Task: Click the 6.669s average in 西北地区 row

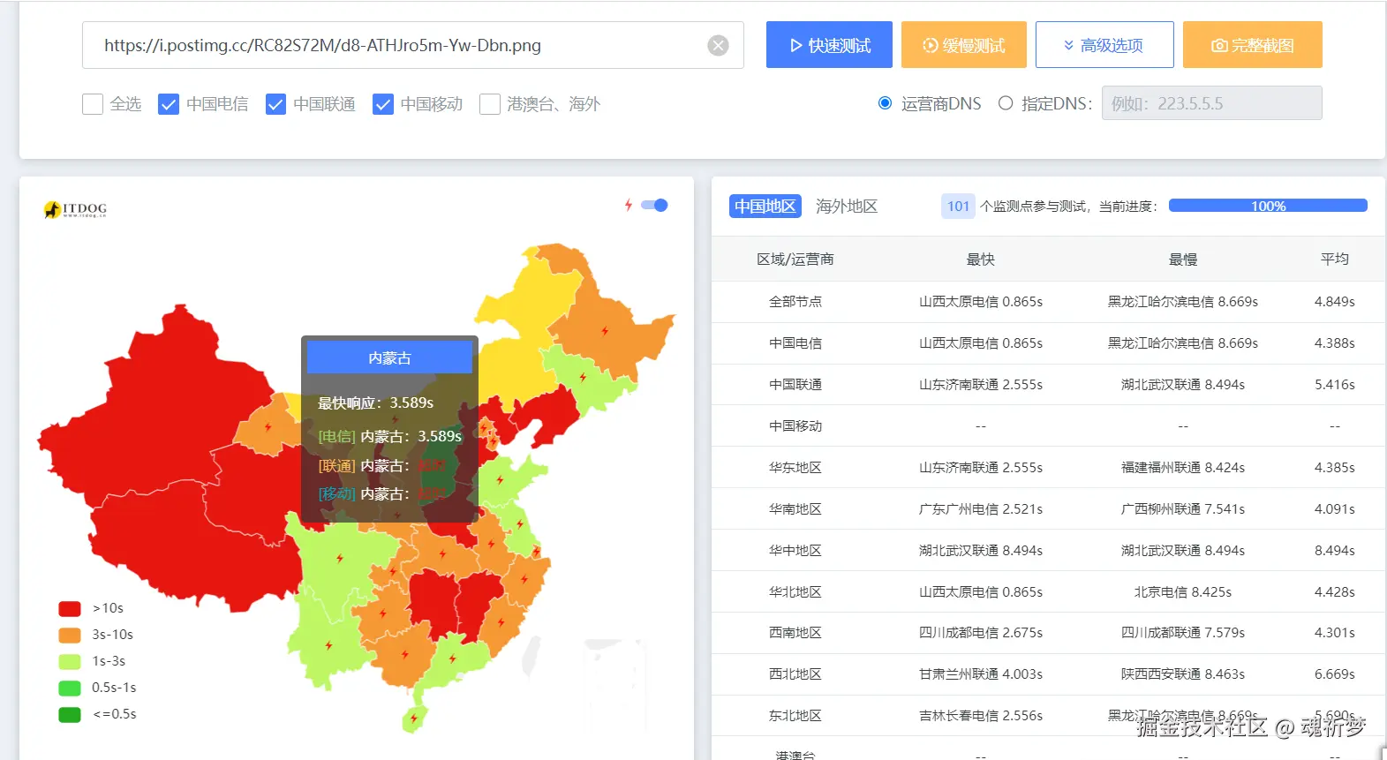Action: [1334, 674]
